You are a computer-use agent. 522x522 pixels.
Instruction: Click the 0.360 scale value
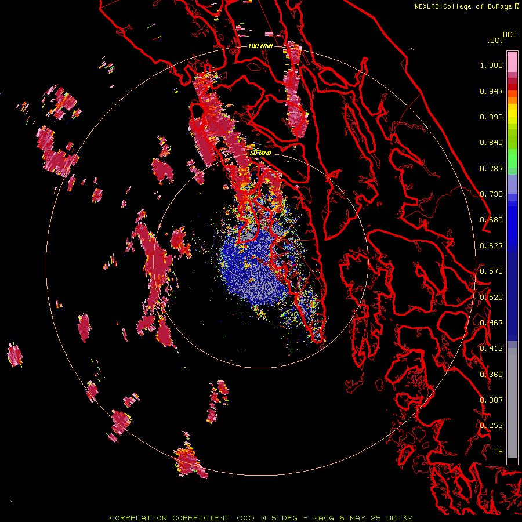(491, 375)
